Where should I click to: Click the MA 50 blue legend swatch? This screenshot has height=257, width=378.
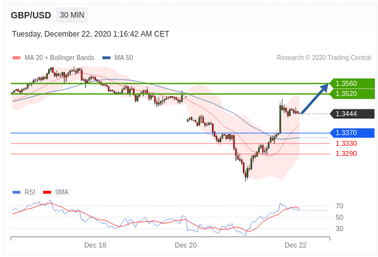tap(106, 58)
